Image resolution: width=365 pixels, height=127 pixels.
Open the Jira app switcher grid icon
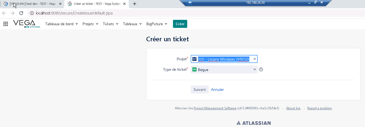pos(6,24)
